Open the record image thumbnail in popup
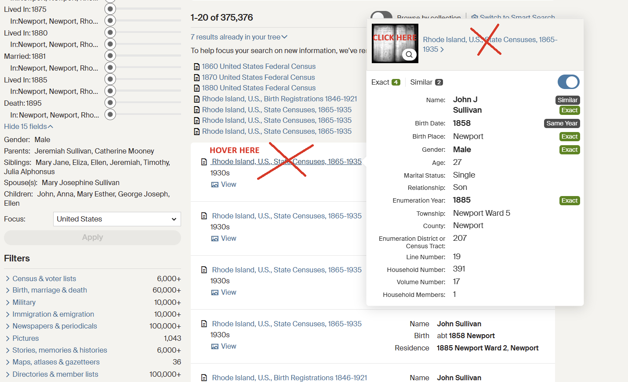This screenshot has width=628, height=382. [x=395, y=43]
